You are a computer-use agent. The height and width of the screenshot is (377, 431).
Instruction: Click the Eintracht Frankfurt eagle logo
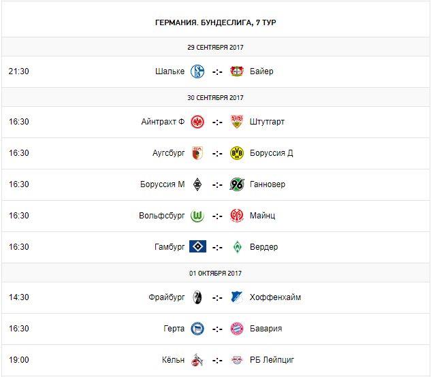197,122
